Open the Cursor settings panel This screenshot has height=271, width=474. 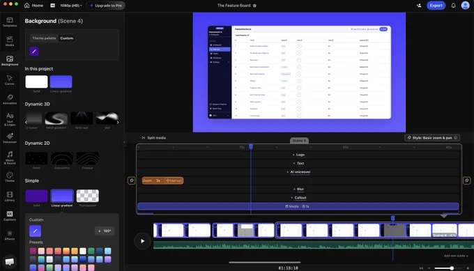coord(10,80)
